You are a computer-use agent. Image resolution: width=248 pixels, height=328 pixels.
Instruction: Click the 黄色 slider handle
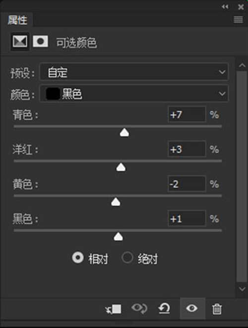pos(116,202)
